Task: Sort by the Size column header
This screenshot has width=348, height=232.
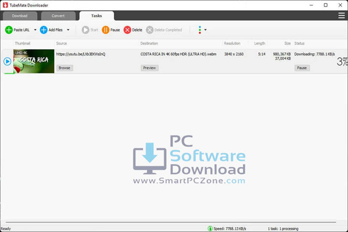Action: pos(288,43)
